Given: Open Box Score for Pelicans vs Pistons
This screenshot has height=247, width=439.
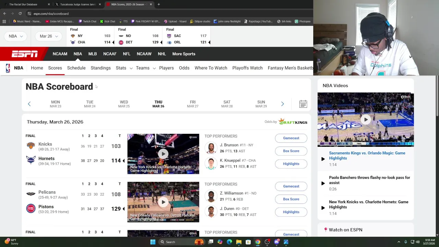Looking at the screenshot, I should pos(291,199).
